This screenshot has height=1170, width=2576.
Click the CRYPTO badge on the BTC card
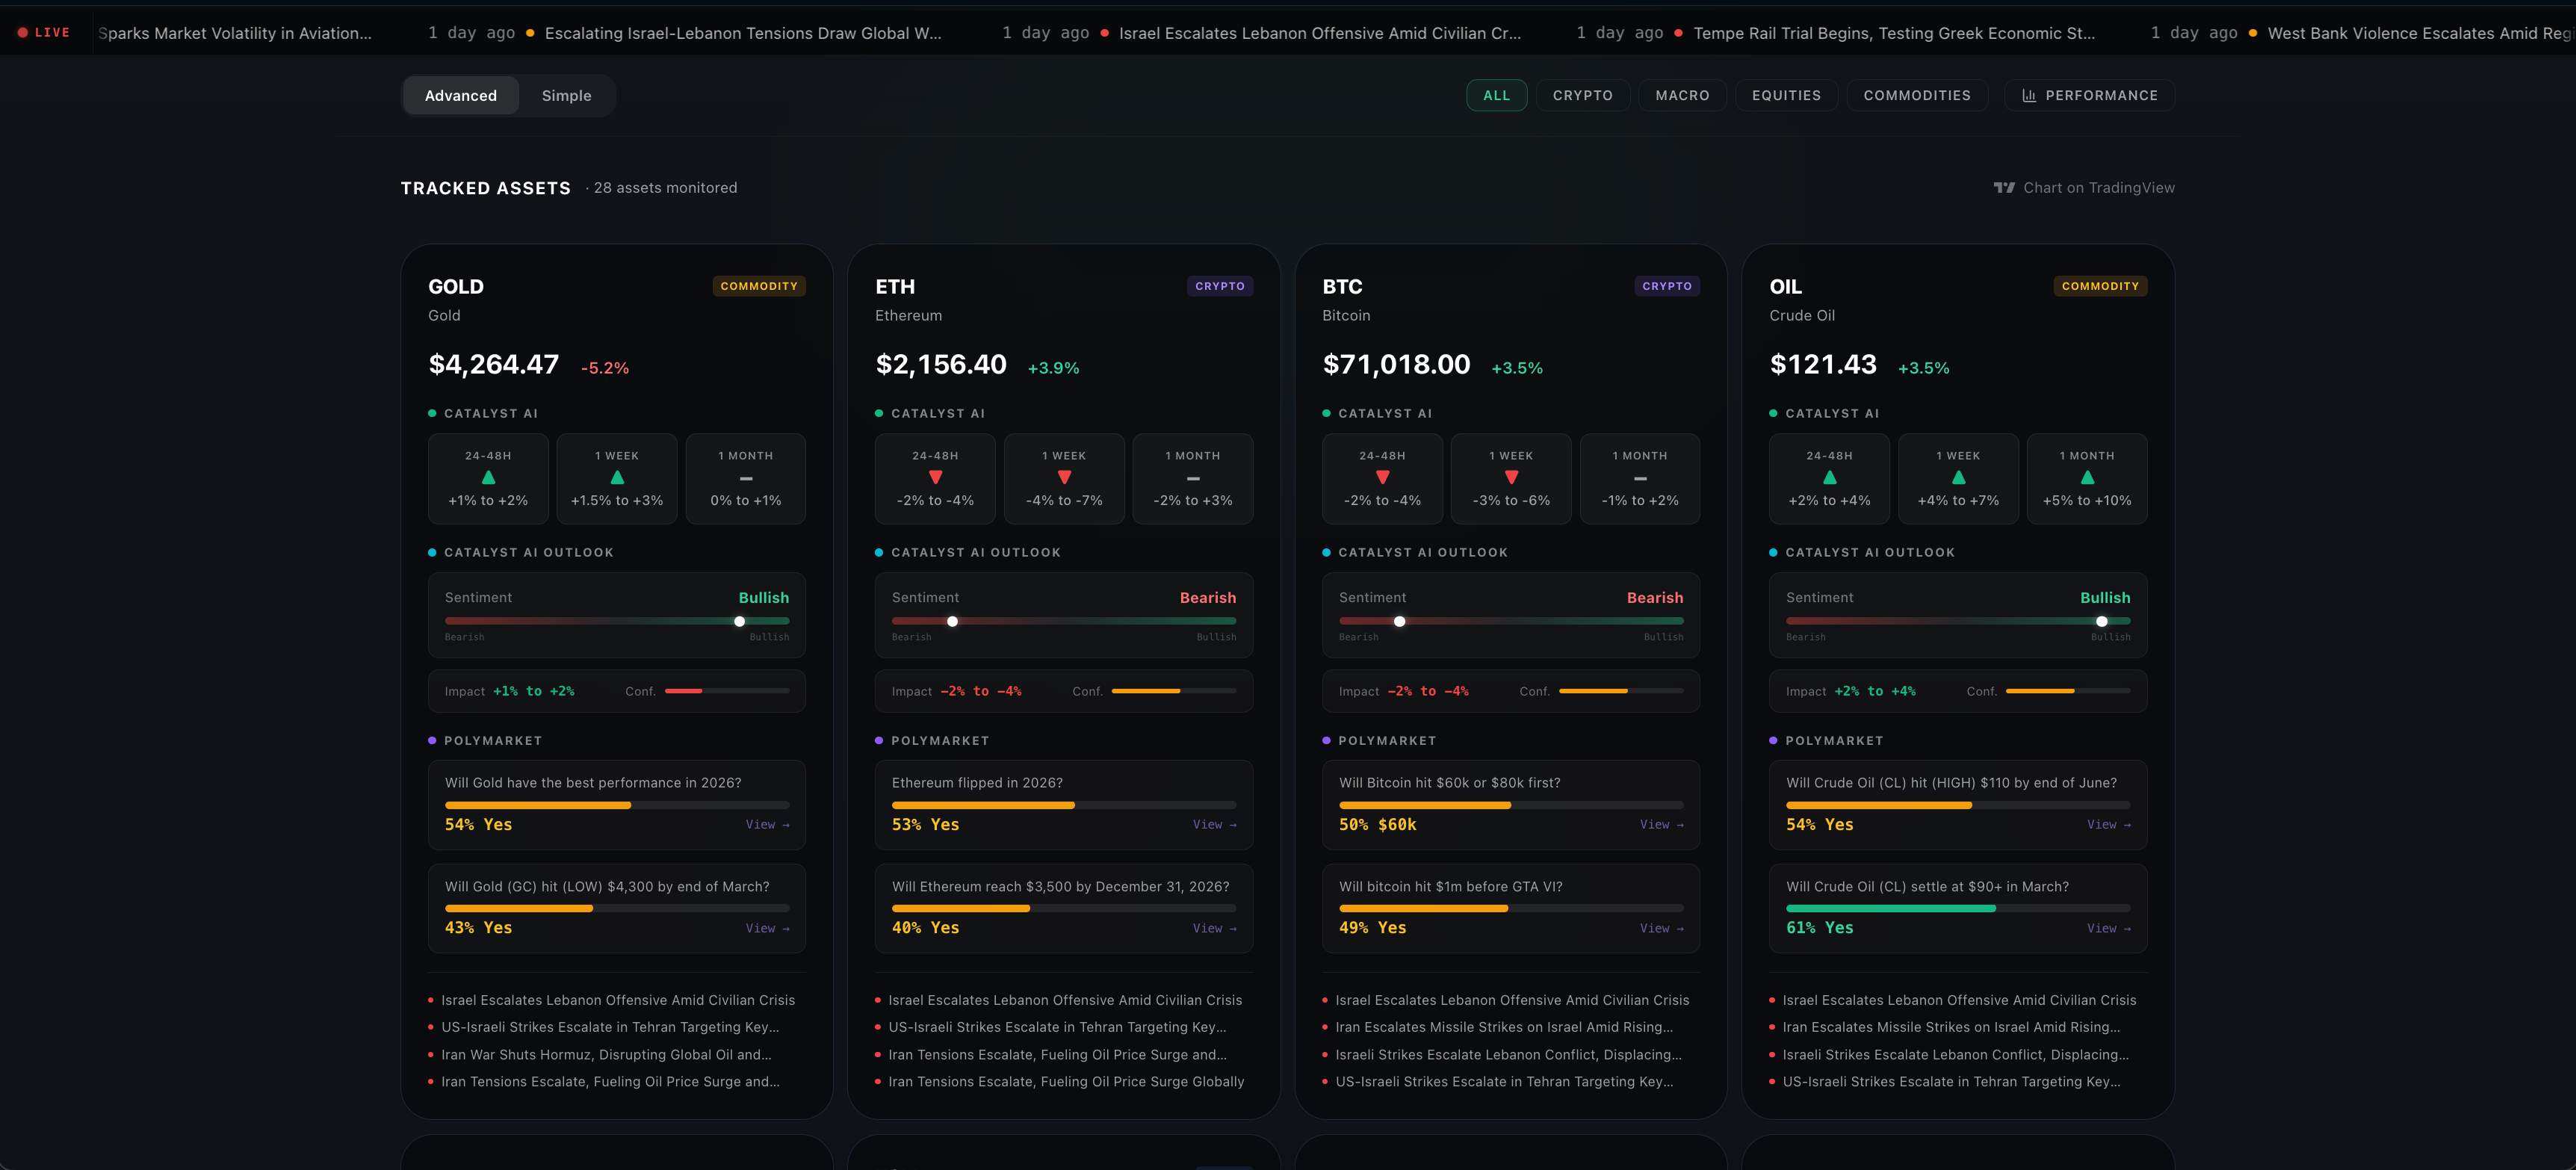pyautogui.click(x=1666, y=286)
